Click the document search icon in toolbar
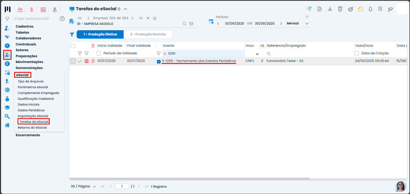 [x=380, y=9]
